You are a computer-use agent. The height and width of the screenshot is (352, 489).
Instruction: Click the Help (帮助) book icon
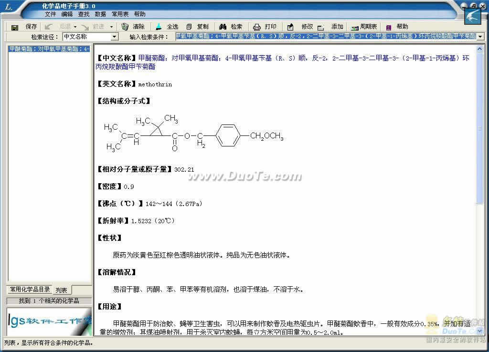click(x=389, y=27)
